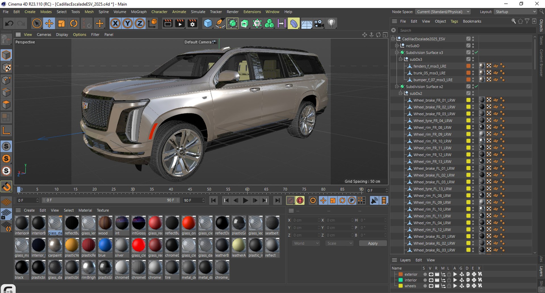Image resolution: width=545 pixels, height=293 pixels.
Task: Toggle interior layer visibility eye
Action: point(431,280)
